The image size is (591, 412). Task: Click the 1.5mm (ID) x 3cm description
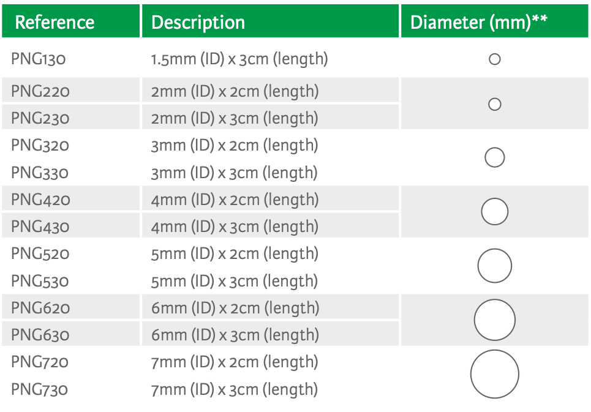pos(239,59)
